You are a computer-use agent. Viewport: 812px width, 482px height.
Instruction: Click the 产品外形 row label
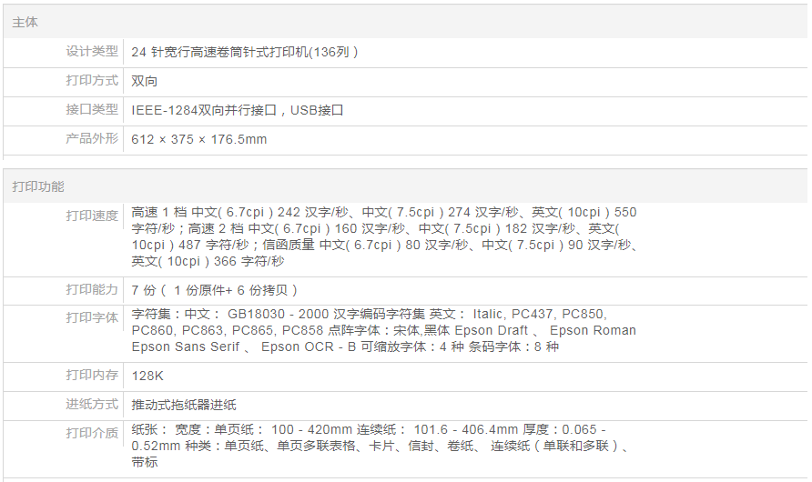tap(92, 139)
